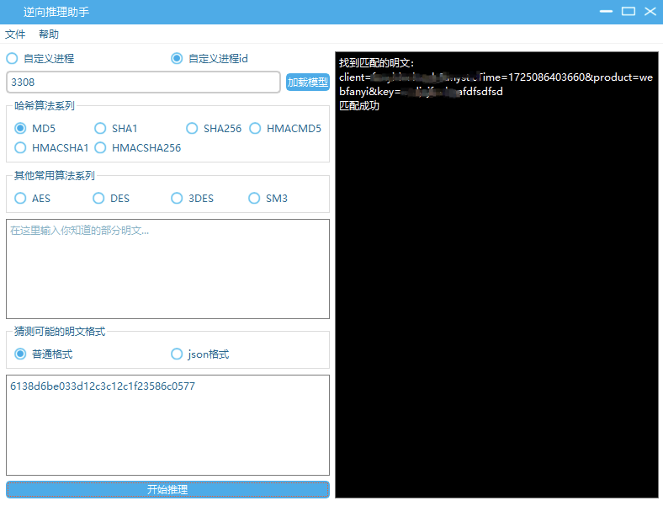Choose 普通格式 plaintext format

pos(21,354)
